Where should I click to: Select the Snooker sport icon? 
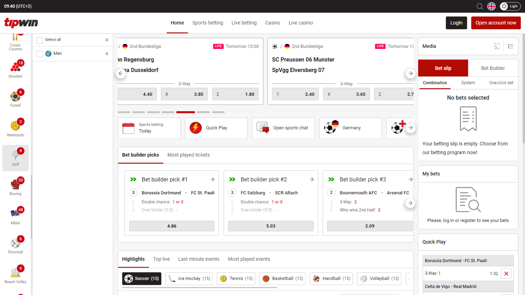(15, 69)
